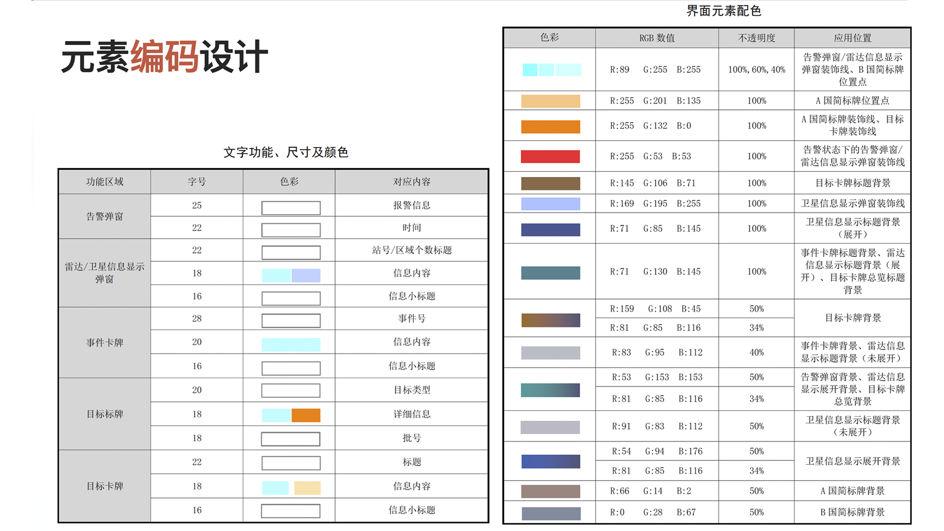Select the 不透明度 column header
The height and width of the screenshot is (531, 944).
756,38
